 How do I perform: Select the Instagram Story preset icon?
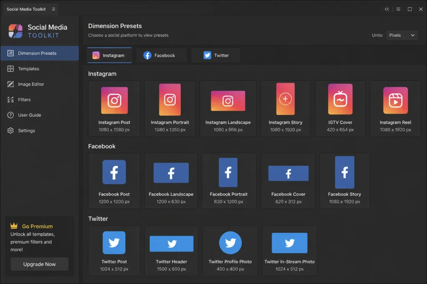coord(285,99)
